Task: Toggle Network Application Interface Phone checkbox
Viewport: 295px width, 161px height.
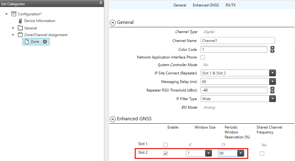Action: pos(203,57)
